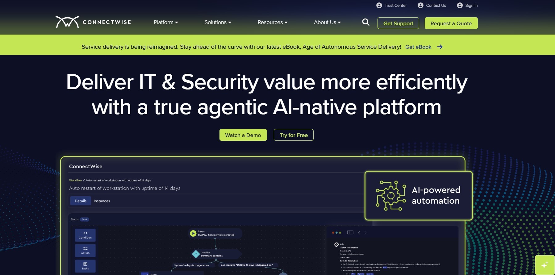Viewport: 555px width, 275px height.
Task: Click the ConnectWise heading in the app mockup
Action: (86, 166)
